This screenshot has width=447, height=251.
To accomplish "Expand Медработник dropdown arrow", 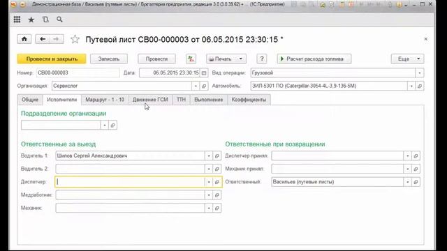I will [209, 195].
